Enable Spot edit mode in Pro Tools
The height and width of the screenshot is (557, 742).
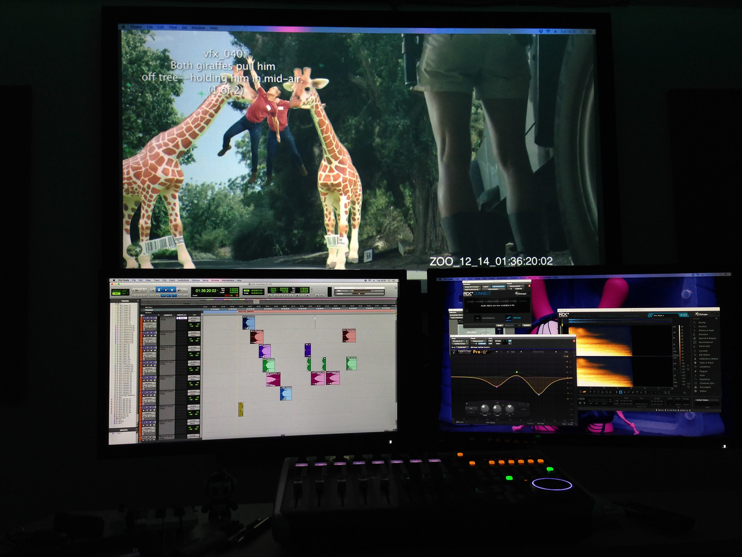pos(124,291)
